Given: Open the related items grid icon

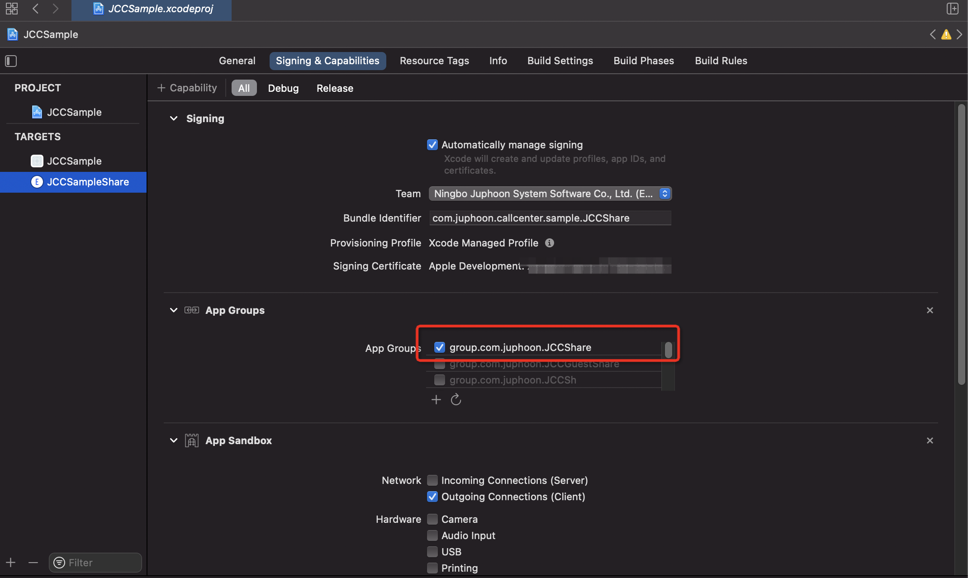Looking at the screenshot, I should pos(12,9).
